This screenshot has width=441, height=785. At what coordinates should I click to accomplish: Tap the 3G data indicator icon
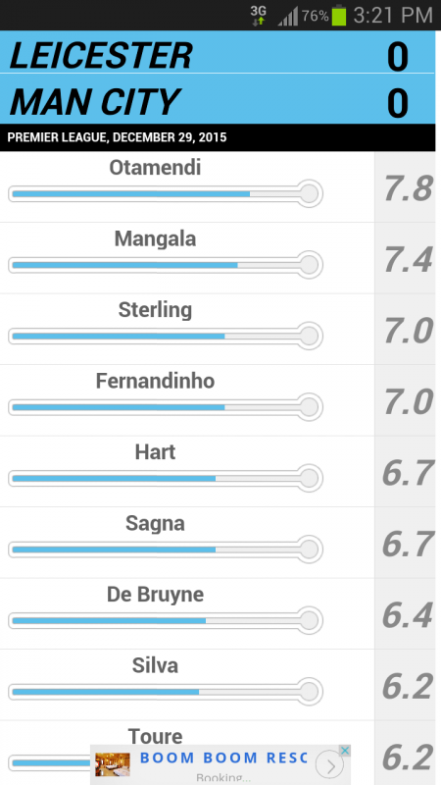pyautogui.click(x=259, y=16)
